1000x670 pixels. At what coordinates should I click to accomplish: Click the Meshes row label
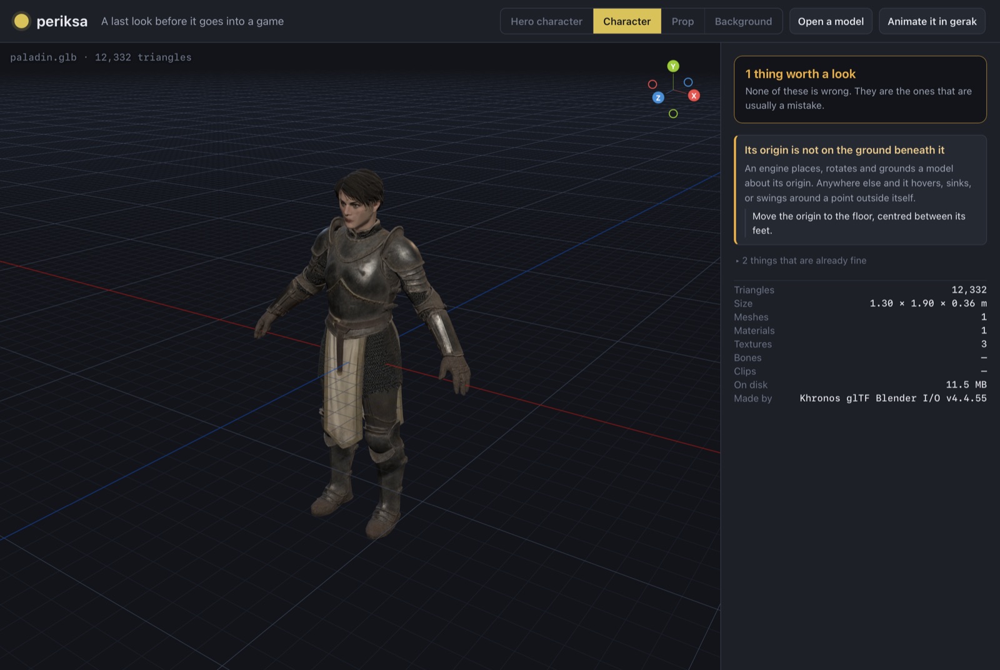click(751, 317)
